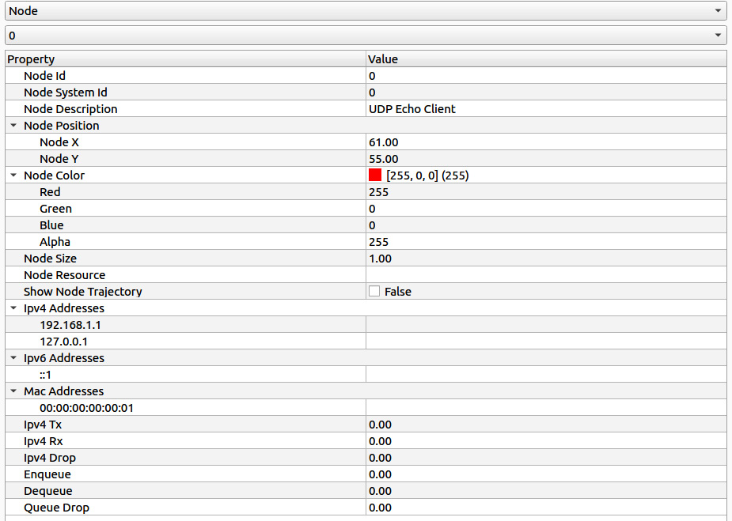The height and width of the screenshot is (521, 732).
Task: Click the Enqueue property row
Action: 366,474
